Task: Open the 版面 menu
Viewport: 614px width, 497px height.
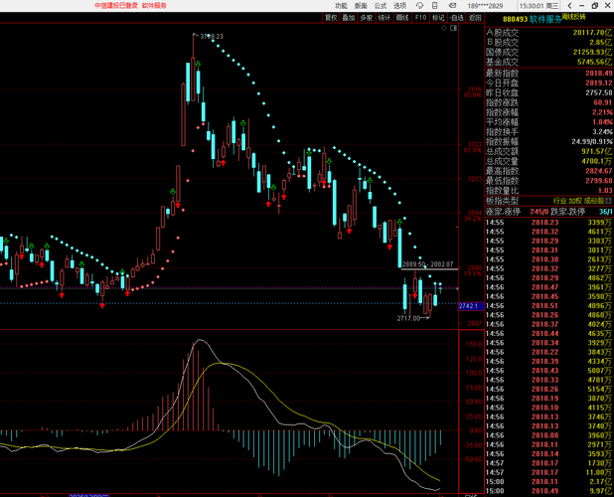Action: pos(361,6)
